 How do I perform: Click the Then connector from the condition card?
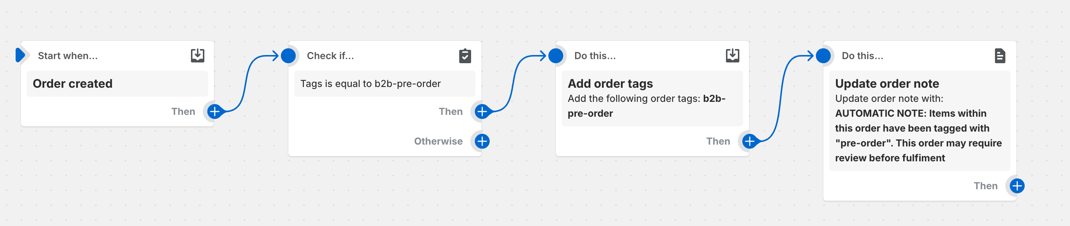pos(481,111)
